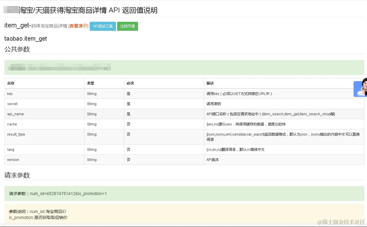Click the 否 value in cache row
Viewport: 367px width, 227px height.
(128, 124)
